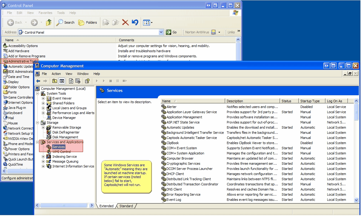Image resolution: width=361 pixels, height=216 pixels.
Task: Click the Norton AntiVirus toolbar icon
Action: pos(213,32)
